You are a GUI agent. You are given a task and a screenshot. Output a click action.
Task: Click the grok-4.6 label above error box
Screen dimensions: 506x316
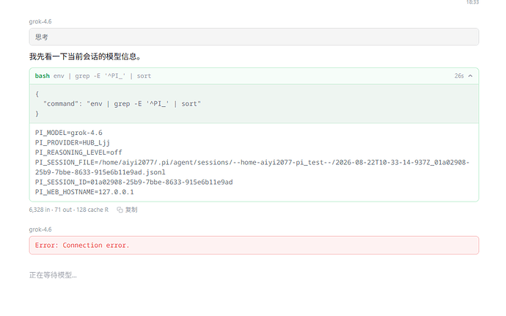(40, 229)
